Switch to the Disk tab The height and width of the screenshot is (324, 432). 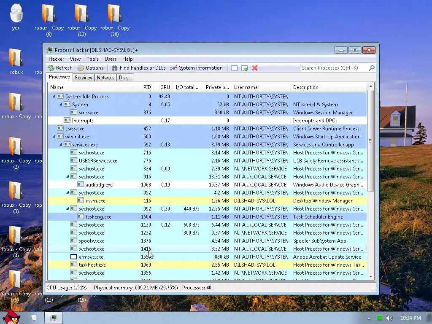(x=124, y=78)
